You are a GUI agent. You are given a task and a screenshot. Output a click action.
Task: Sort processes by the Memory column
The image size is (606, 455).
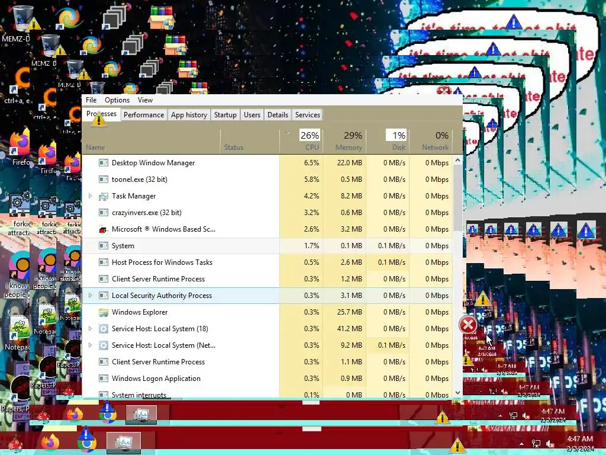345,141
